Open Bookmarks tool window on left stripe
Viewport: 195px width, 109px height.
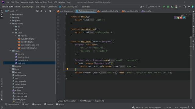tap(2, 95)
